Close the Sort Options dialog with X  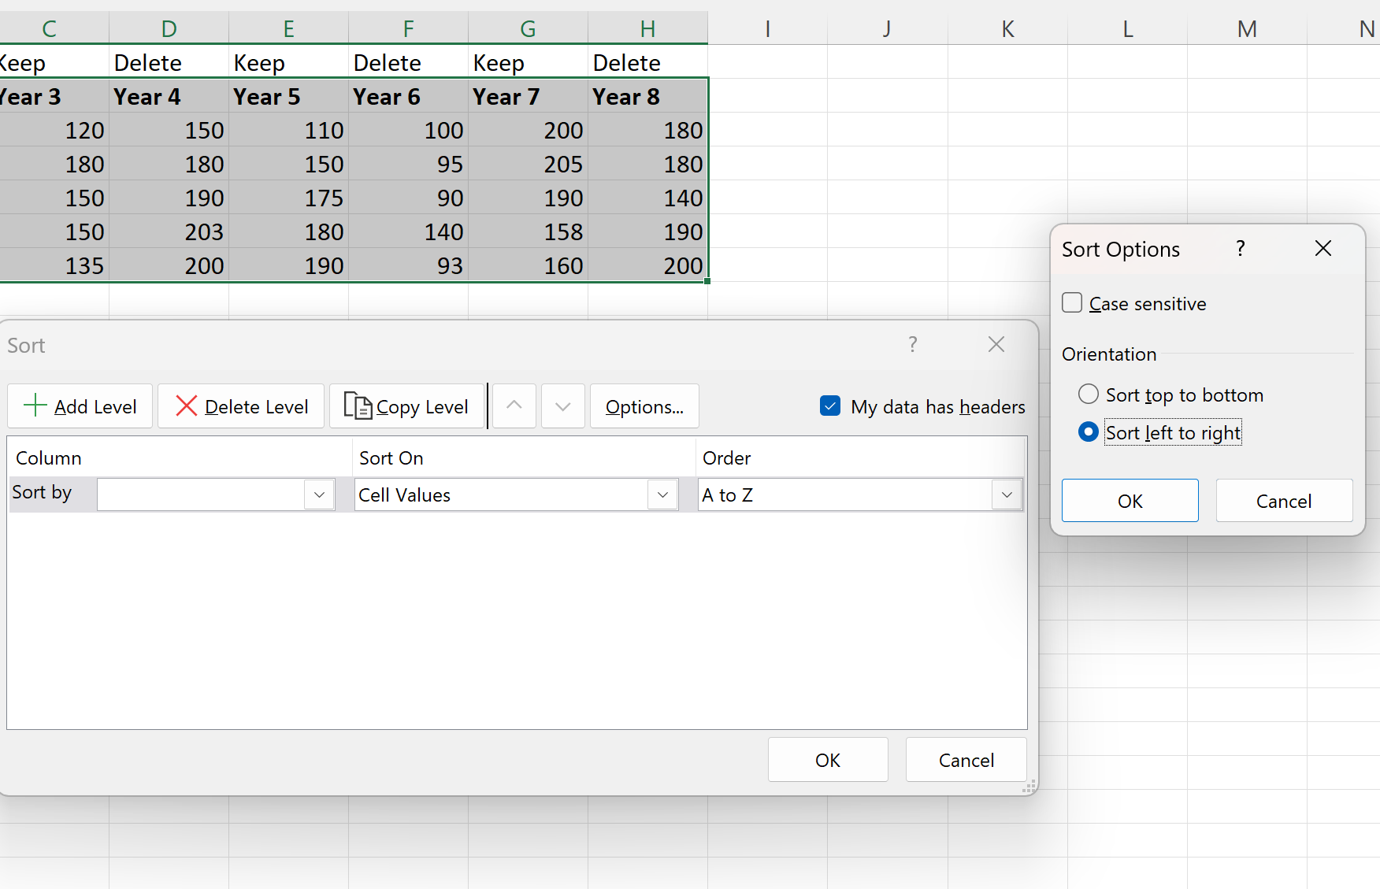1322,248
